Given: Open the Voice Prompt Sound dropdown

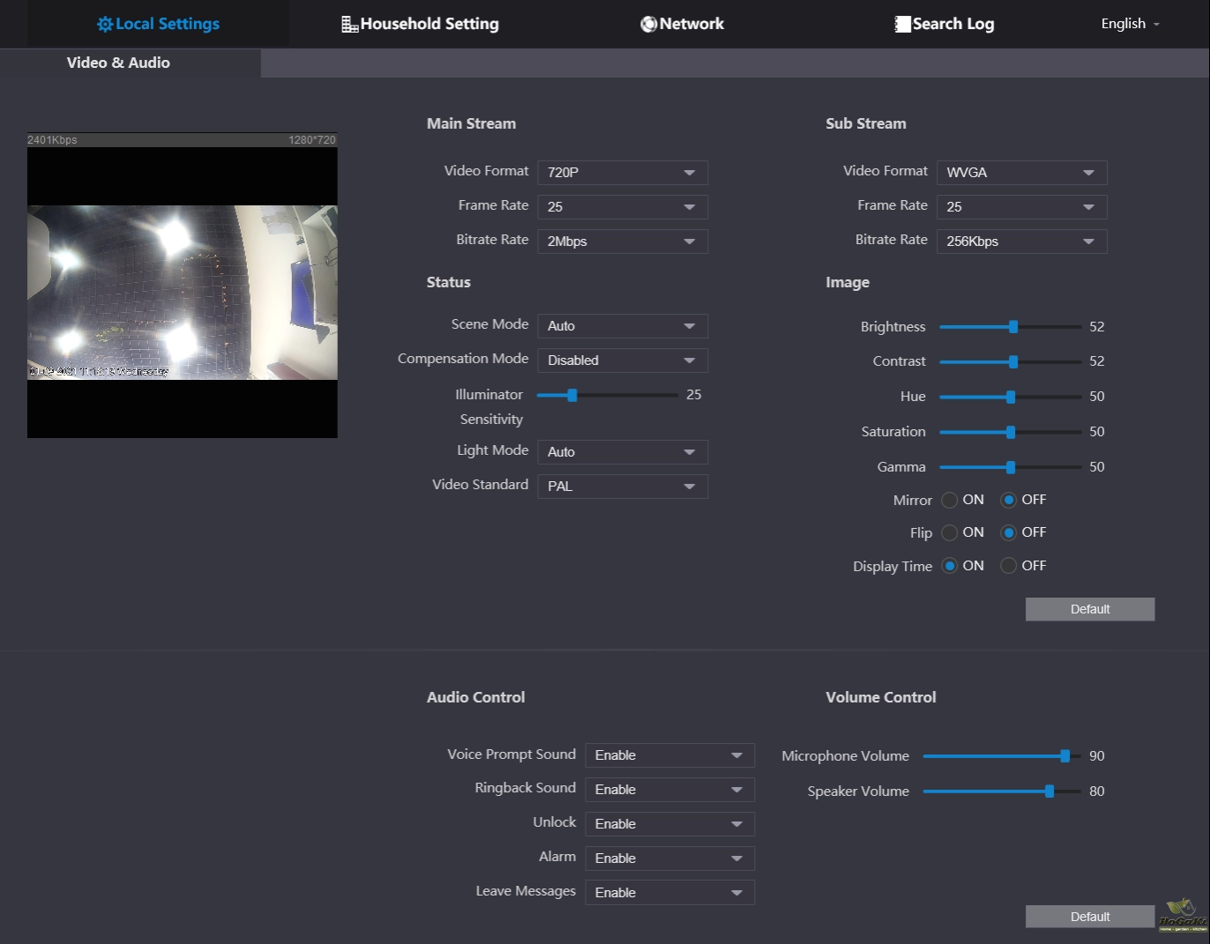Looking at the screenshot, I should coord(669,755).
